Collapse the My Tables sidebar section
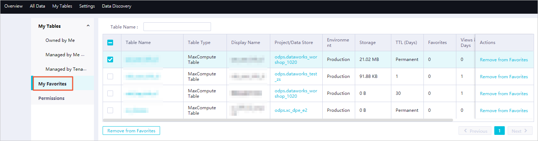The width and height of the screenshot is (538, 141). [x=88, y=26]
